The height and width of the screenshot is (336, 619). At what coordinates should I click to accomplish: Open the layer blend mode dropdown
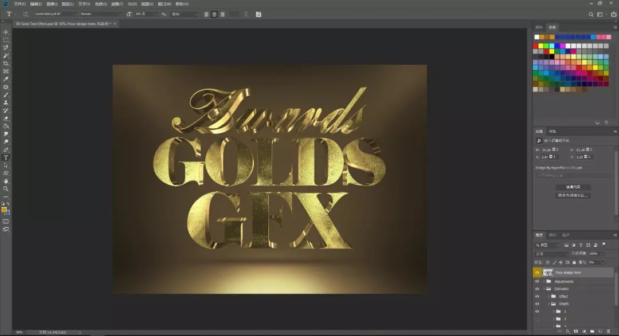tap(550, 254)
